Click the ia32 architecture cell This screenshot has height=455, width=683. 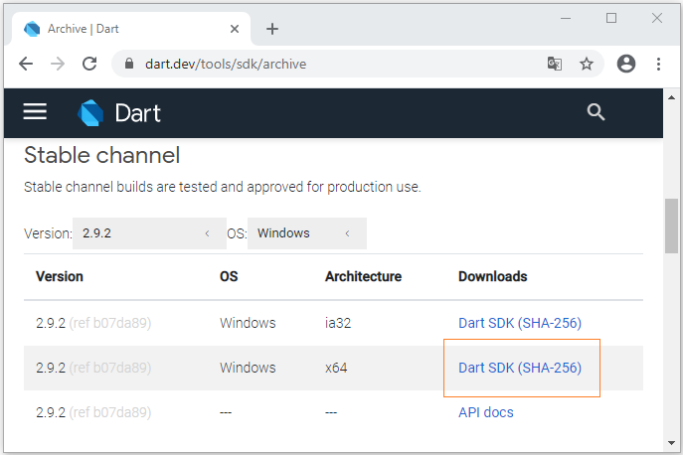(338, 323)
